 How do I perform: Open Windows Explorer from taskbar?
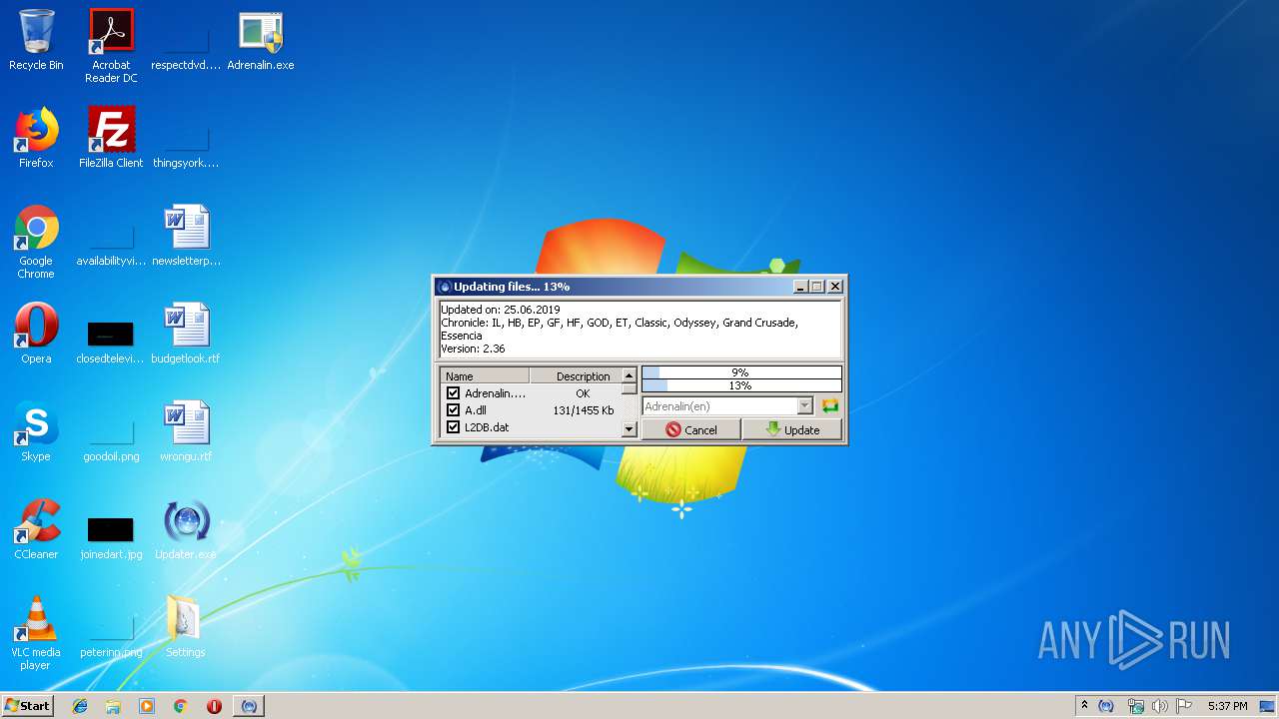[x=113, y=706]
